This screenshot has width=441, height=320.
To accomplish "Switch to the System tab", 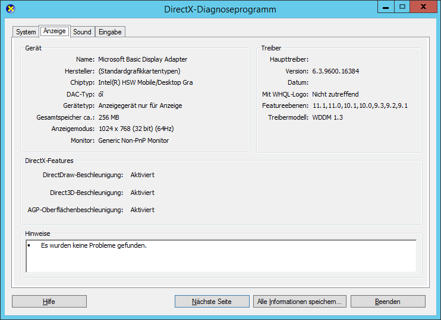I will [x=26, y=32].
